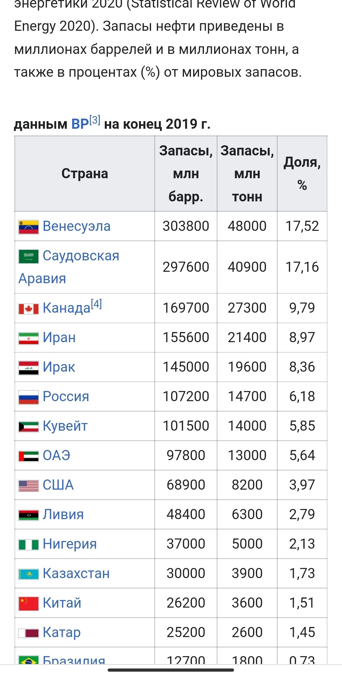
Task: Open the Катар article link
Action: pyautogui.click(x=62, y=633)
